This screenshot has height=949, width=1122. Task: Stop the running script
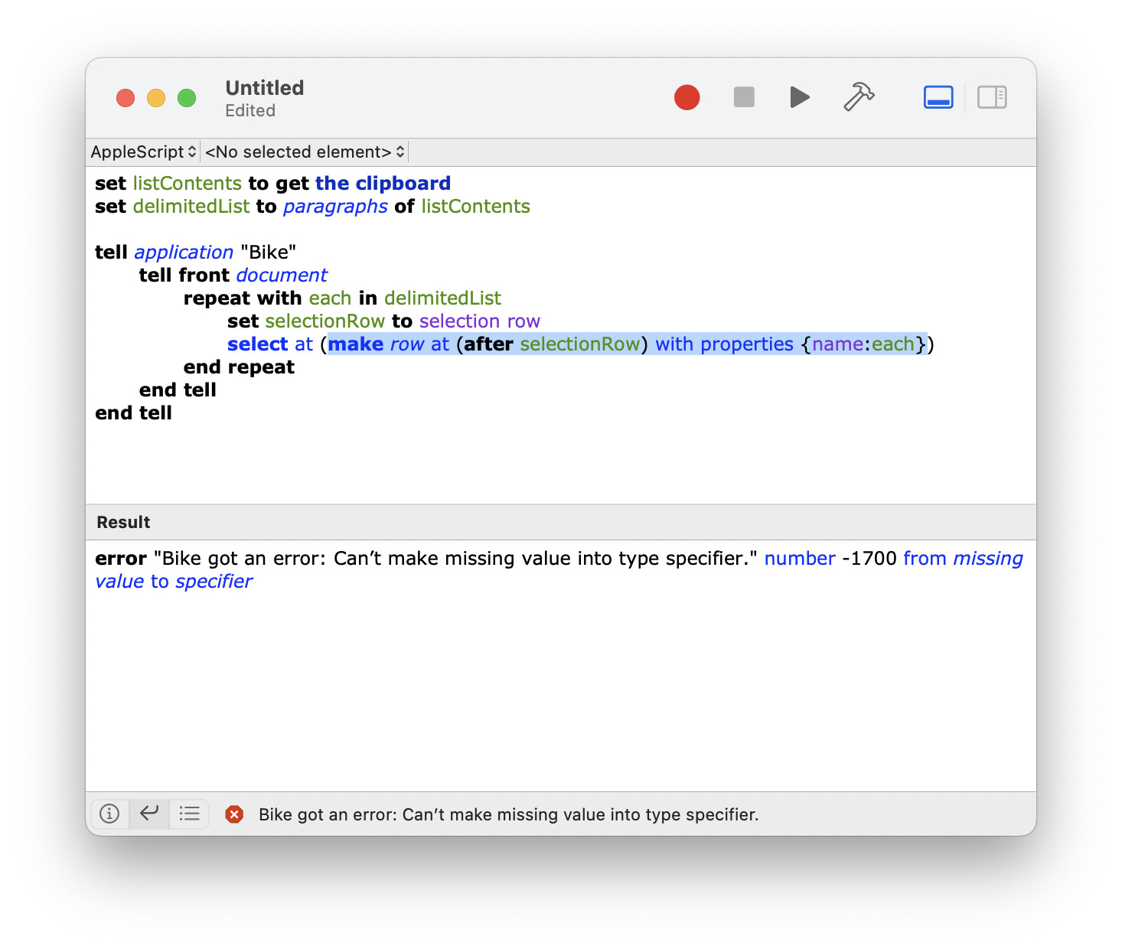tap(744, 97)
